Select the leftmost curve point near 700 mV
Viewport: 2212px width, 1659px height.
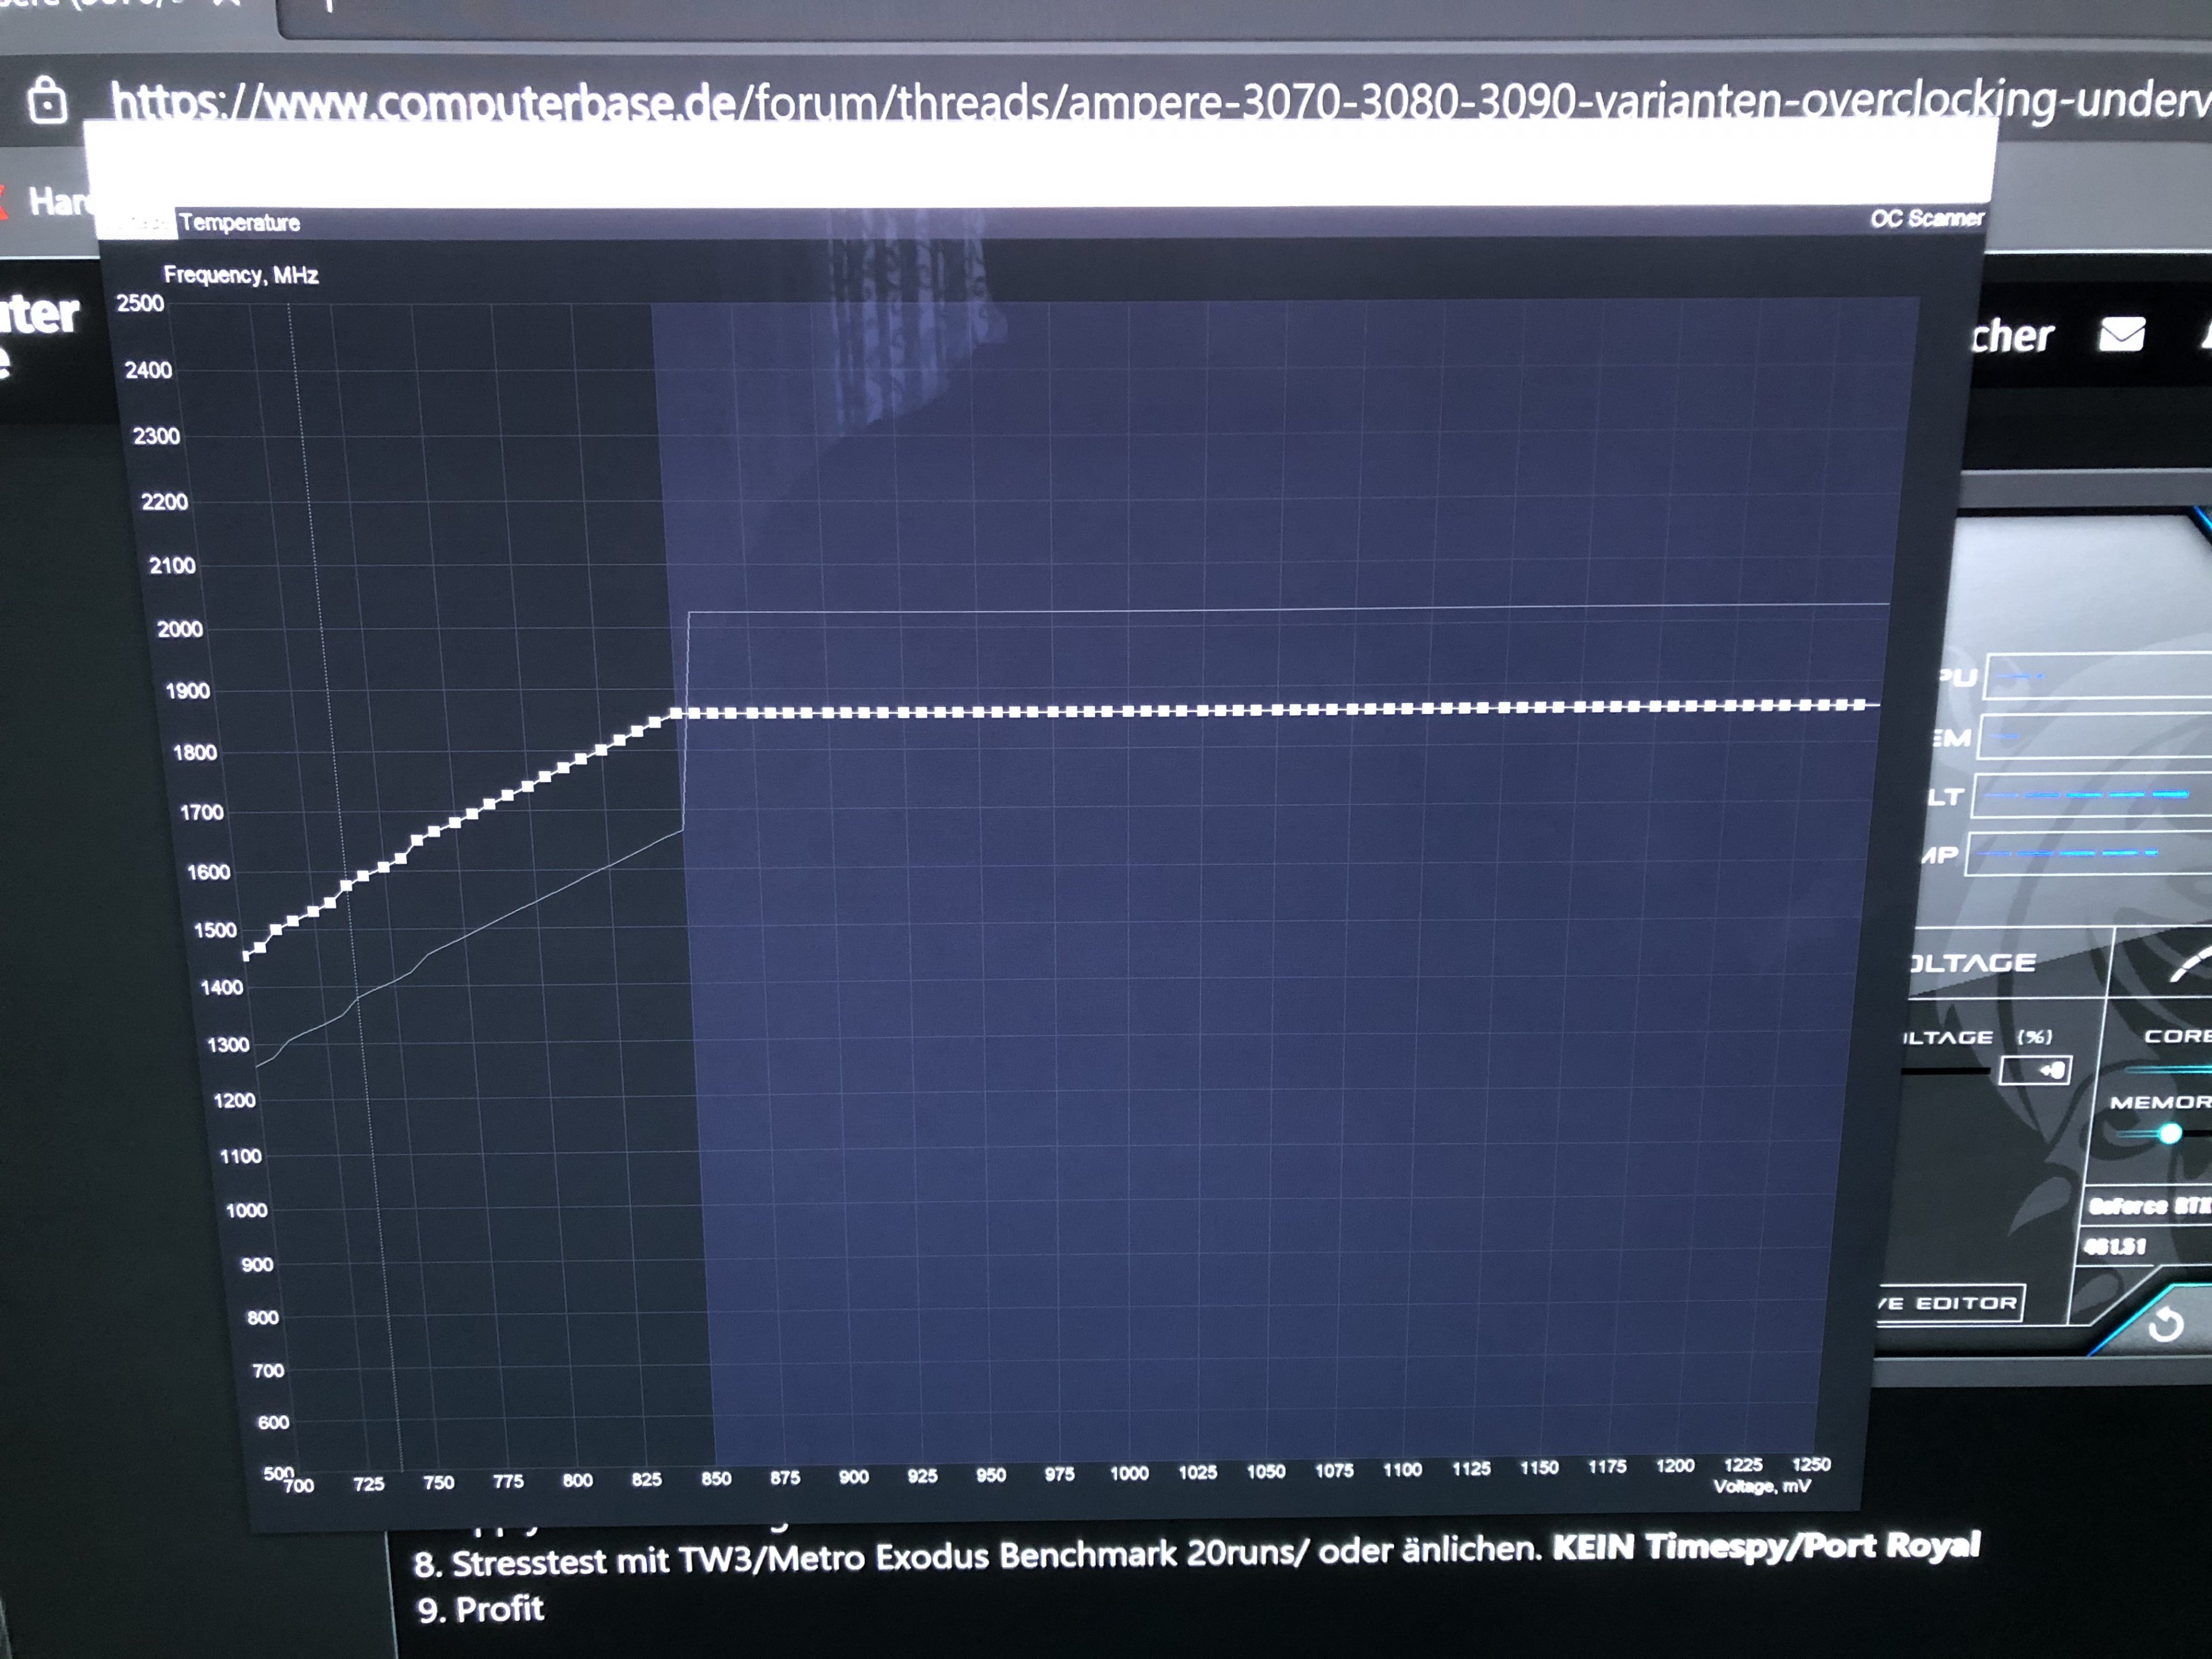tap(247, 956)
